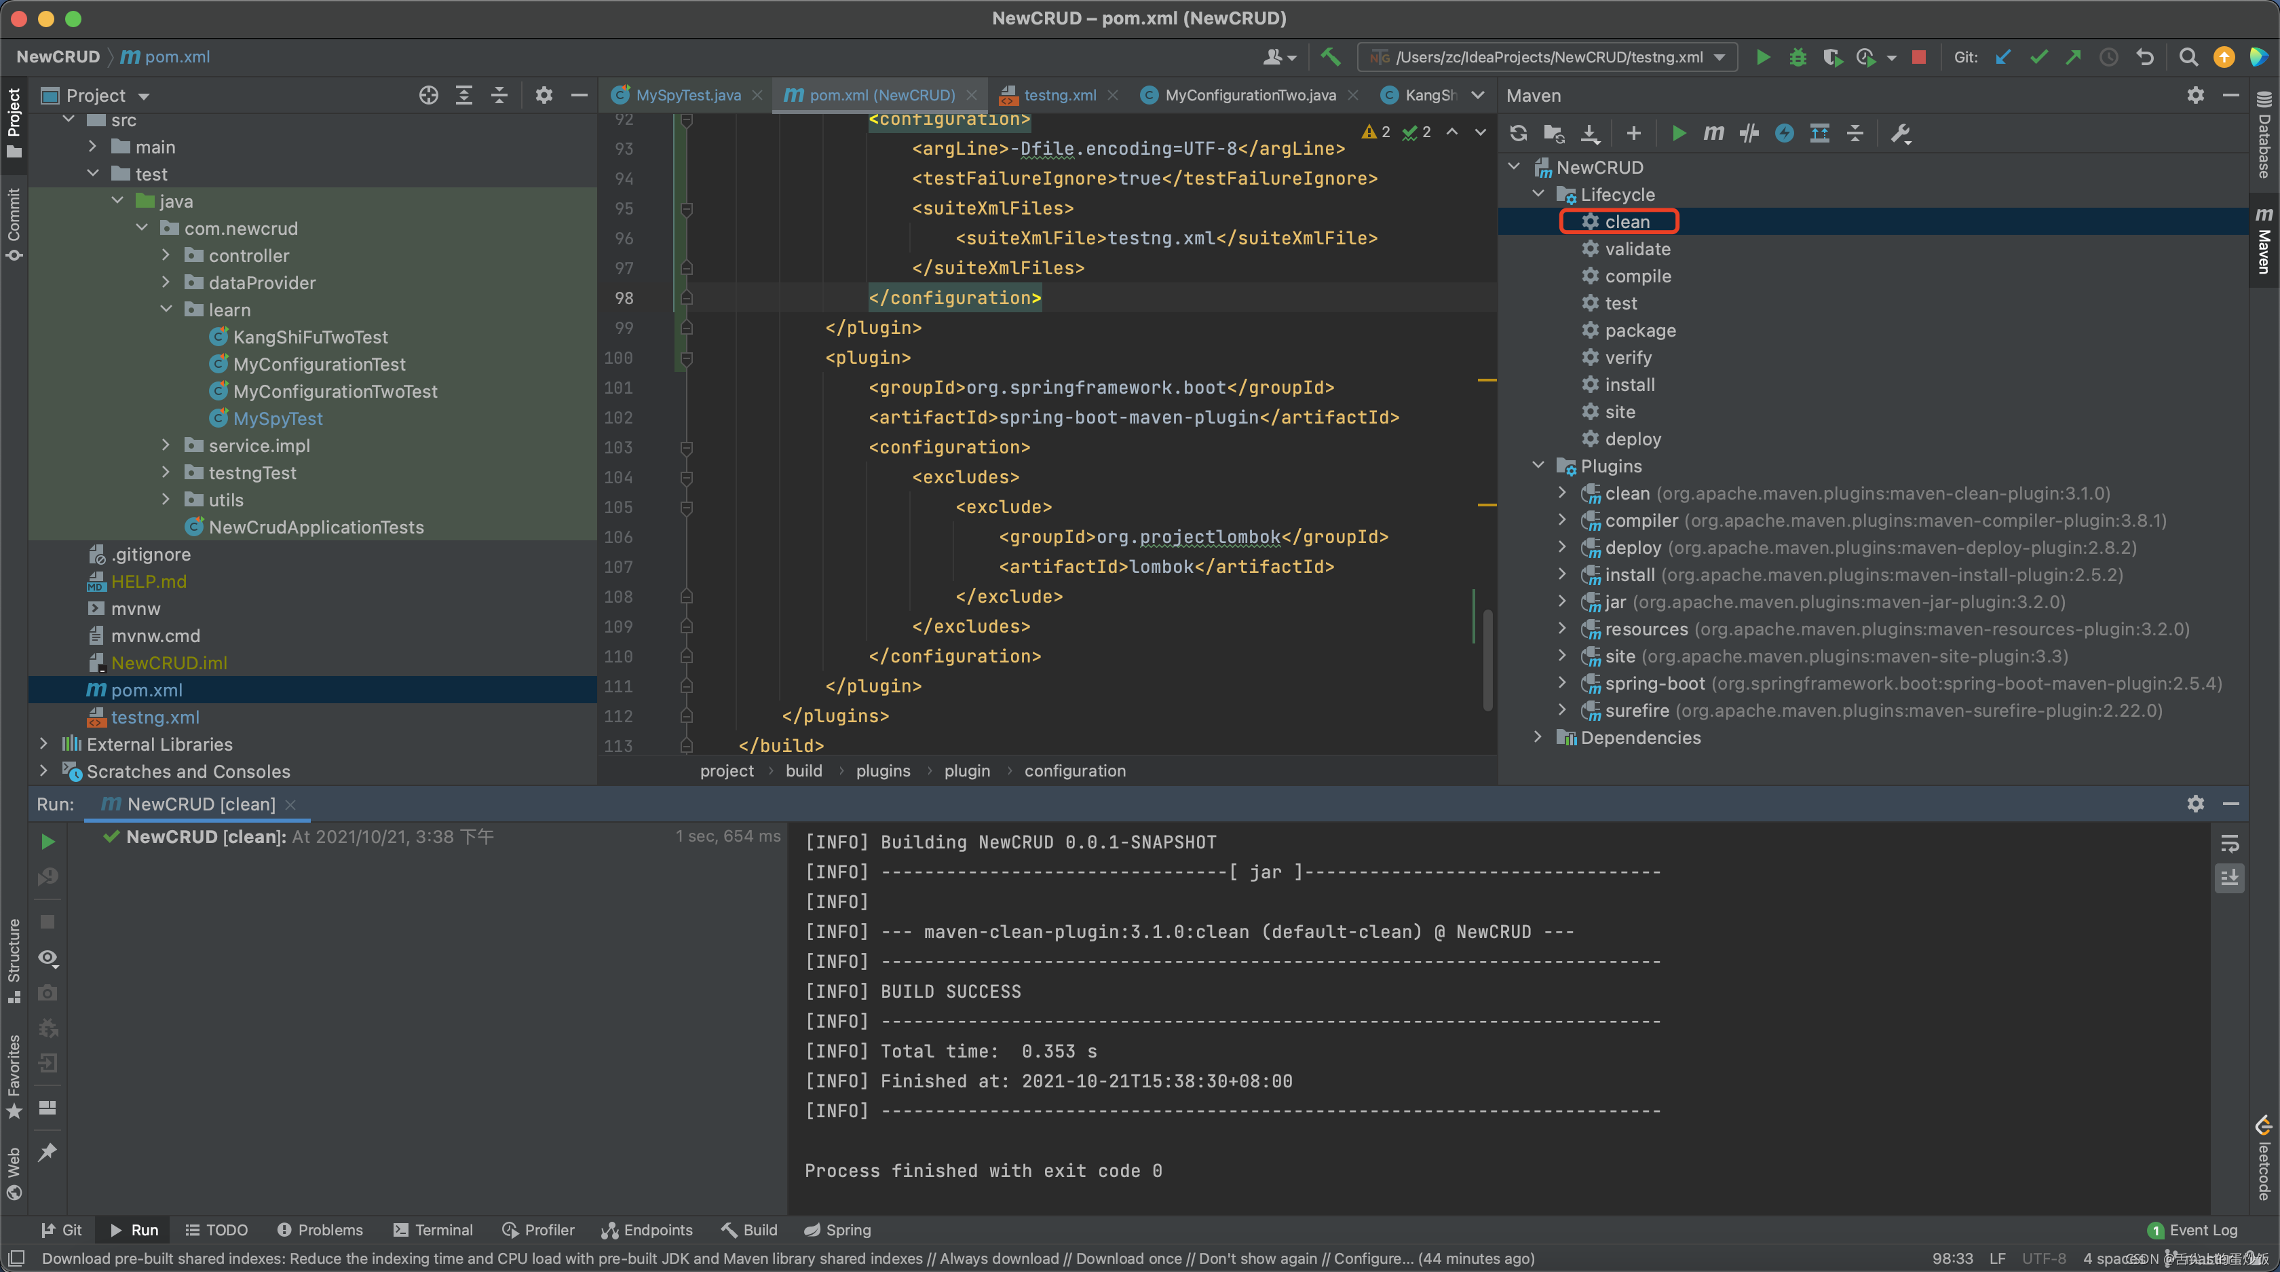Viewport: 2280px width, 1272px height.
Task: Toggle soft-wrap in Run console
Action: (x=2230, y=844)
